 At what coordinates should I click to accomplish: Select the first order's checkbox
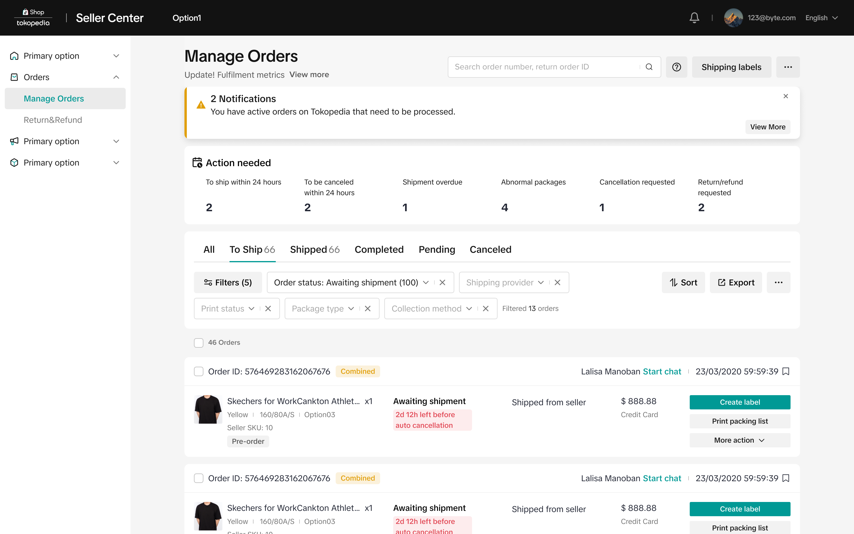199,371
